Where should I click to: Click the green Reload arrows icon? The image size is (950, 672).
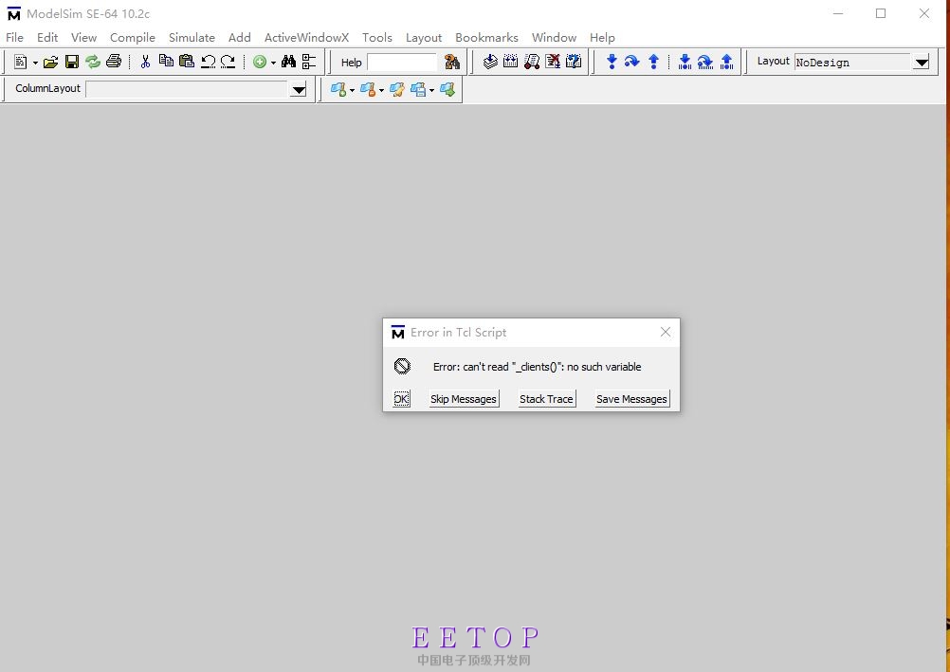(x=93, y=62)
